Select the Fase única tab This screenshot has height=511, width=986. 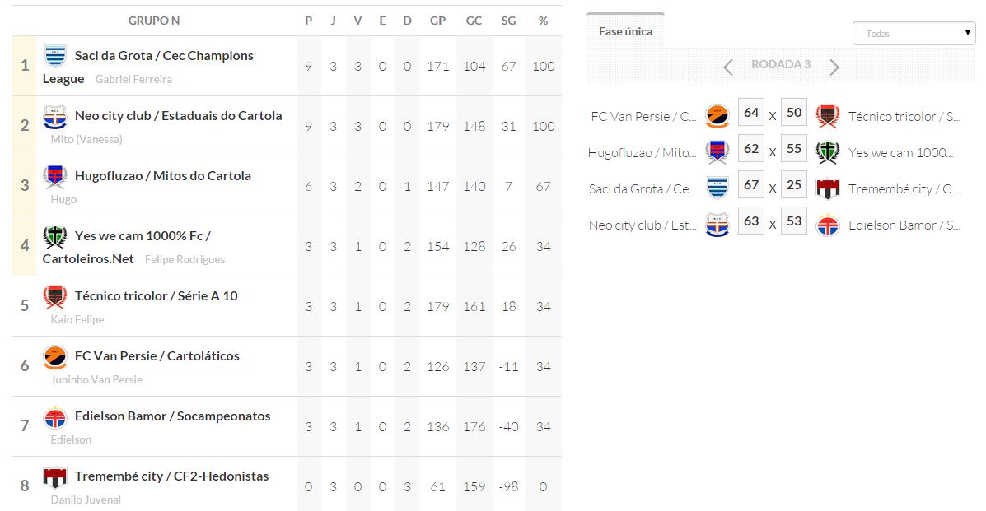tap(625, 31)
